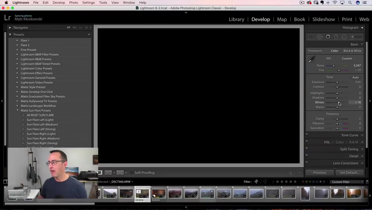
Task: Switch to the Library module
Action: pyautogui.click(x=237, y=19)
